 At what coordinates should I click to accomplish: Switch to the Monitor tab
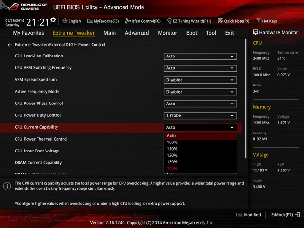coord(168,33)
